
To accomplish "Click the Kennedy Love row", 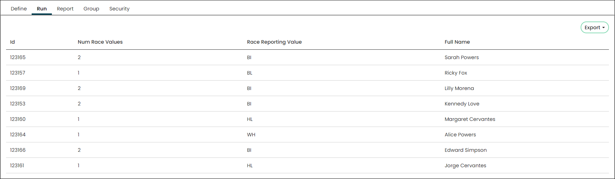I will (x=307, y=104).
